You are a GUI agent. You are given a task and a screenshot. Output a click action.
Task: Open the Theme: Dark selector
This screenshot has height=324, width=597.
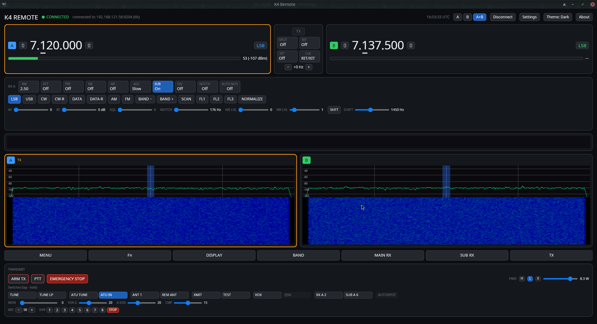[x=558, y=17]
